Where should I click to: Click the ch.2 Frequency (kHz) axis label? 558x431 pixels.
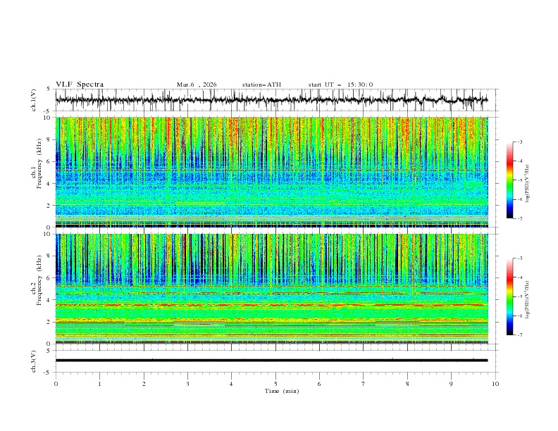click(x=36, y=280)
